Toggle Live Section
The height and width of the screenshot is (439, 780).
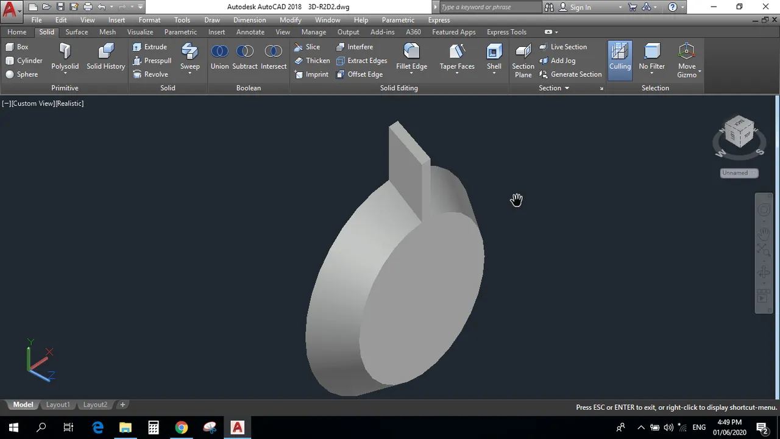click(x=563, y=47)
